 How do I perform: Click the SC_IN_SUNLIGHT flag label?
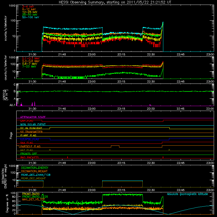[31, 128]
